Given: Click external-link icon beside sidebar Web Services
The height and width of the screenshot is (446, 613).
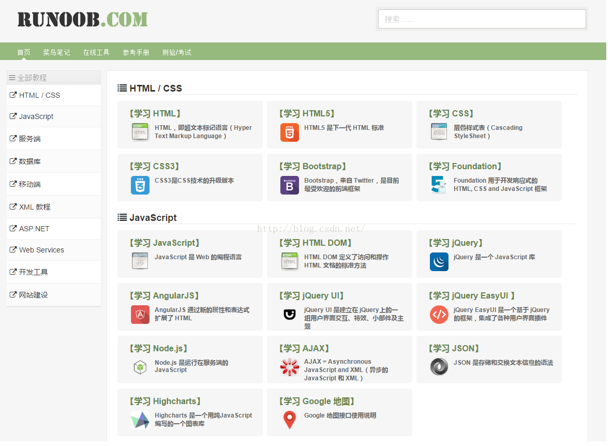Looking at the screenshot, I should pyautogui.click(x=13, y=252).
